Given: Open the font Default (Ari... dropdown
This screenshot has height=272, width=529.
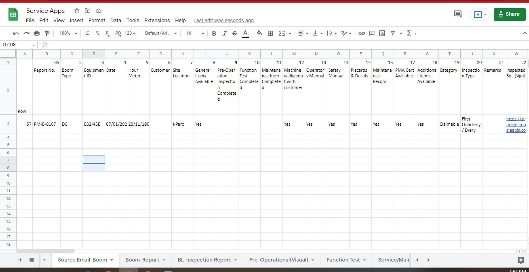Looking at the screenshot, I should pyautogui.click(x=161, y=33).
